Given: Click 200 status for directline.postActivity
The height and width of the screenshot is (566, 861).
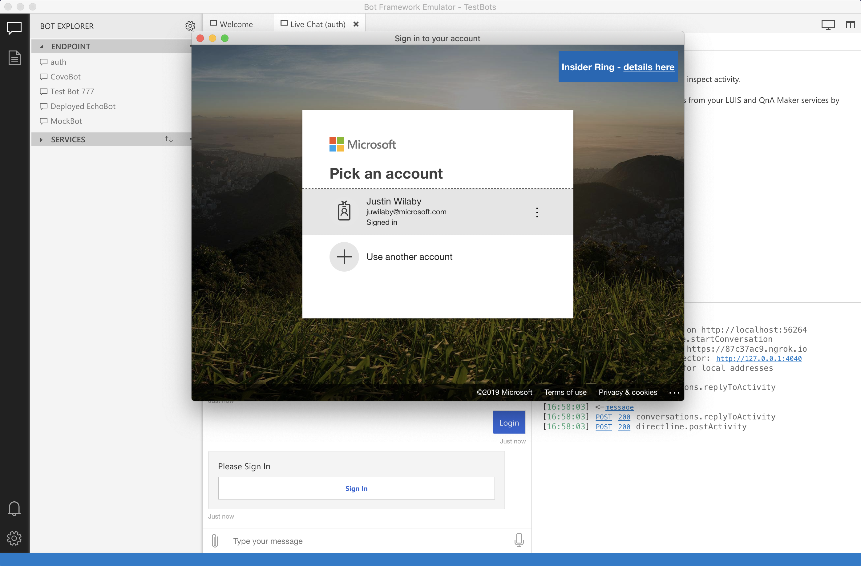Looking at the screenshot, I should pos(624,427).
